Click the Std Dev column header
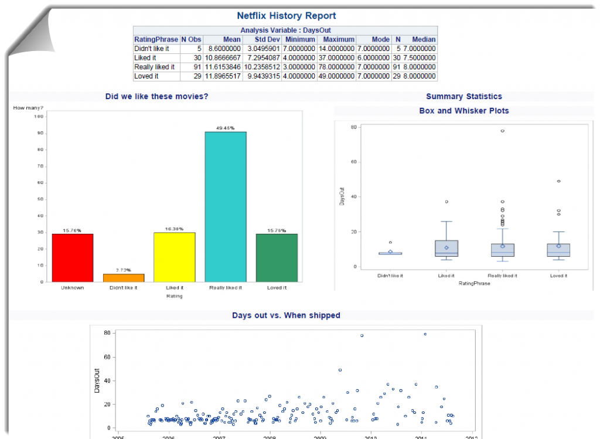The width and height of the screenshot is (600, 439). point(267,39)
